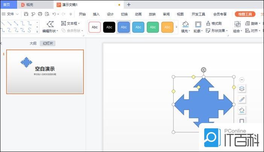Select slide 1 thumbnail in panel
The width and height of the screenshot is (264, 152).
[45, 71]
